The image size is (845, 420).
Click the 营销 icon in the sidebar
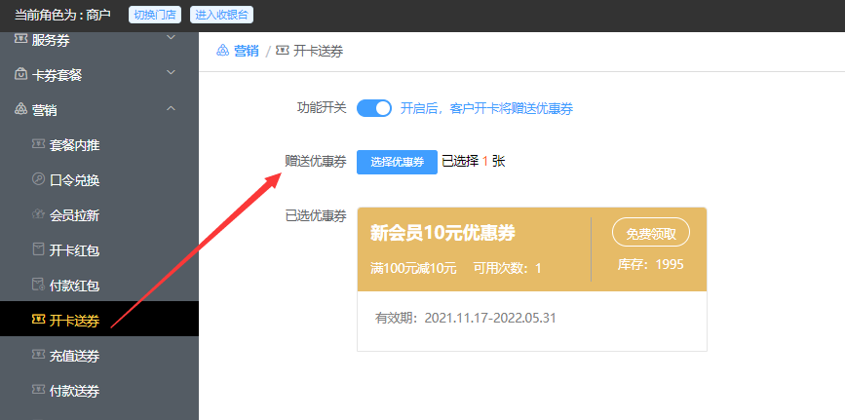[x=21, y=109]
